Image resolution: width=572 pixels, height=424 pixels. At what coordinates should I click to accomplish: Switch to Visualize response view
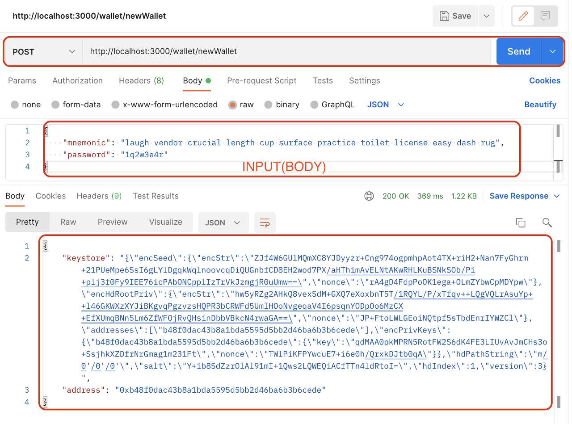166,222
